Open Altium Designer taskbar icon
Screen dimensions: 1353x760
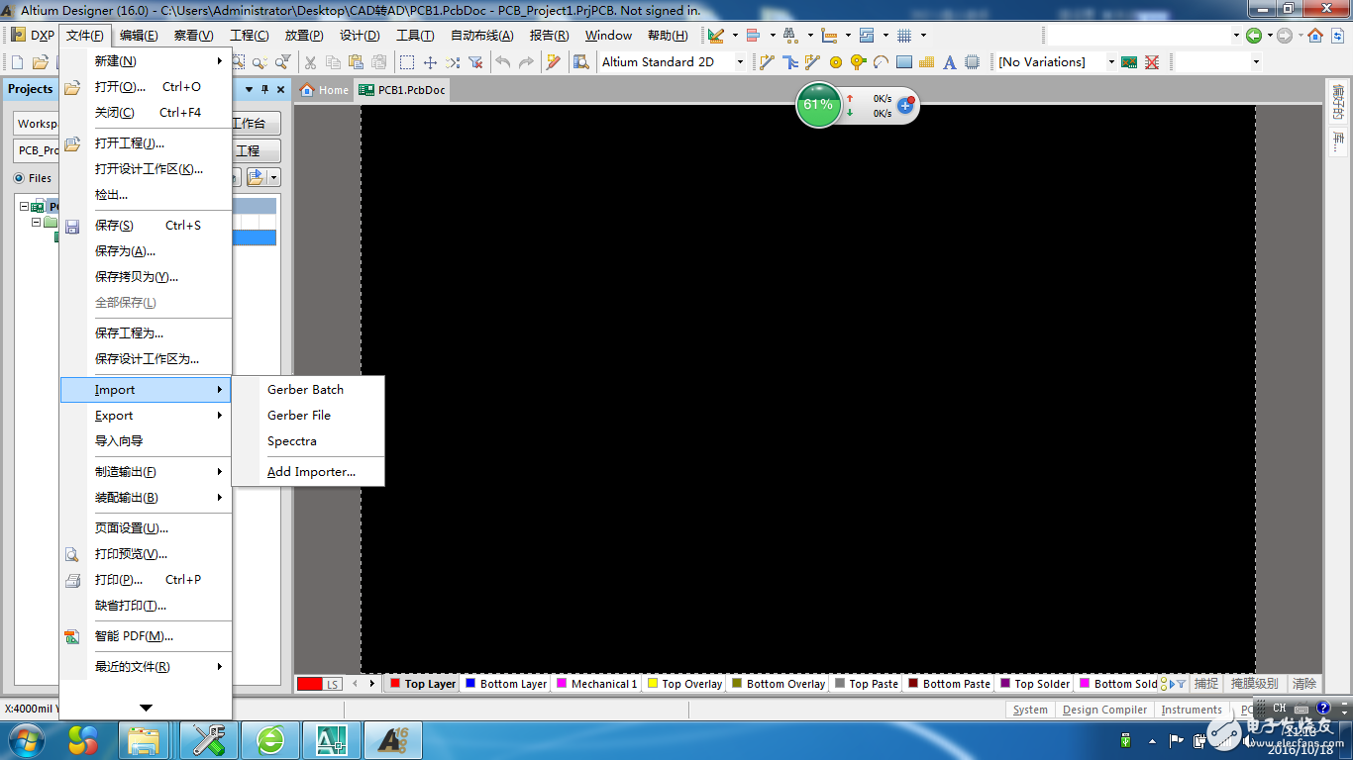click(x=393, y=740)
